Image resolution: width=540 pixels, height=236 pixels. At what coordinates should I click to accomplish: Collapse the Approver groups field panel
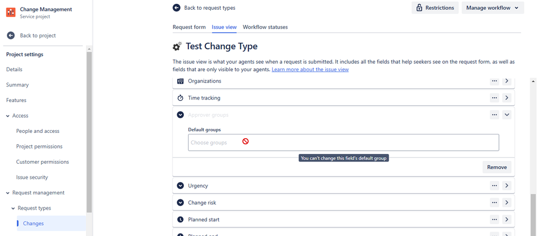tap(506, 114)
